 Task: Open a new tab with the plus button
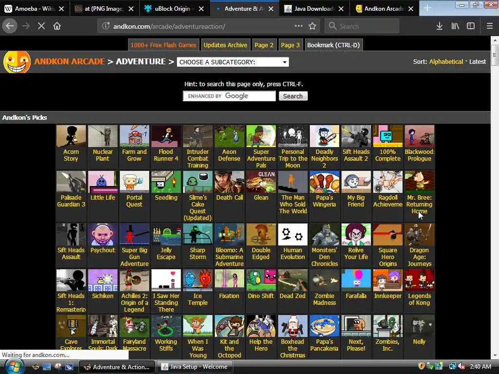[427, 8]
